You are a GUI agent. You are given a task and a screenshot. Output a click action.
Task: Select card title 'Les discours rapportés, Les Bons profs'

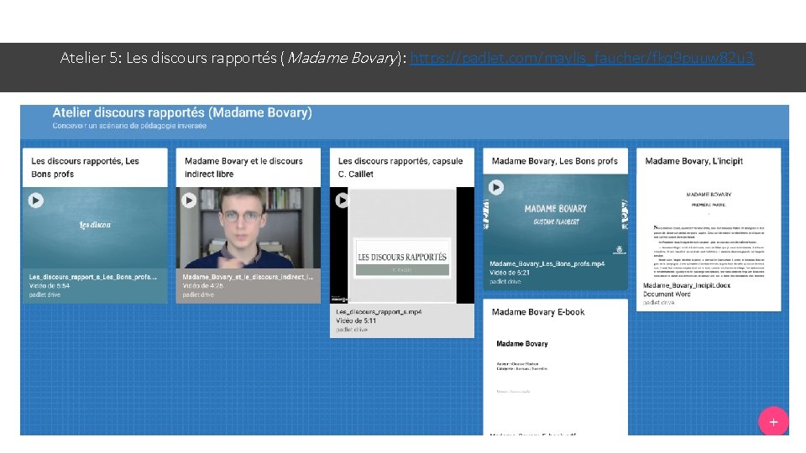[x=86, y=168]
